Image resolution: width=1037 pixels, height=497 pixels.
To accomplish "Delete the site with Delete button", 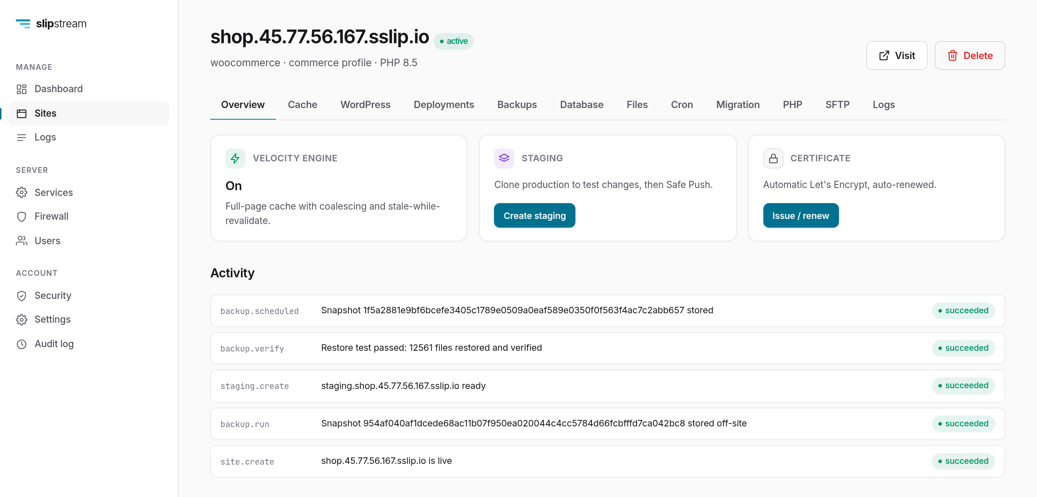I will pyautogui.click(x=969, y=55).
